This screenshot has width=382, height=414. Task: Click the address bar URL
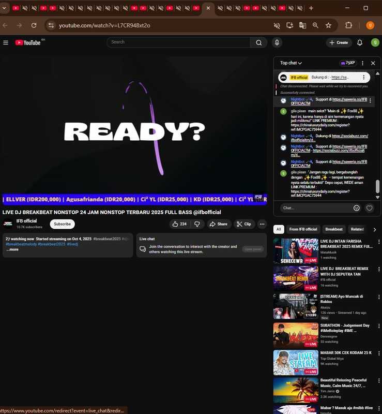104,25
